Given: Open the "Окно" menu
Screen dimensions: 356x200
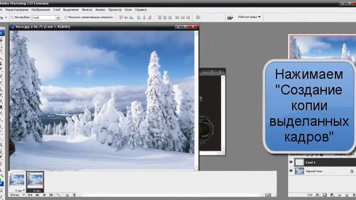Looking at the screenshot, I should pyautogui.click(x=128, y=10).
